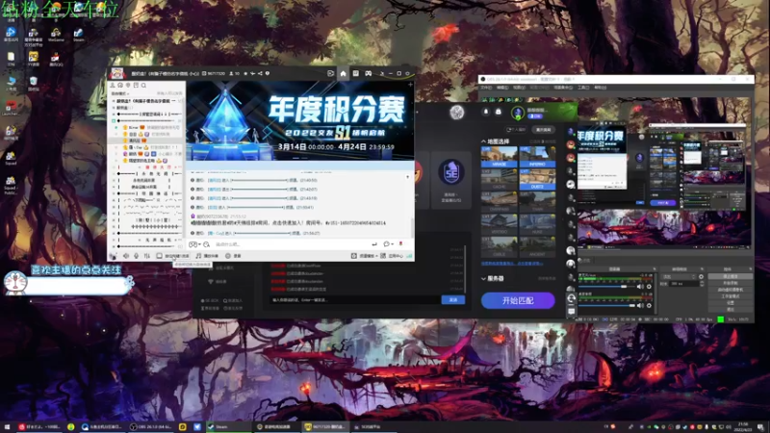This screenshot has height=433, width=770.
Task: Toggle the MIRAGE map selection in 5E
Action: pyautogui.click(x=499, y=157)
